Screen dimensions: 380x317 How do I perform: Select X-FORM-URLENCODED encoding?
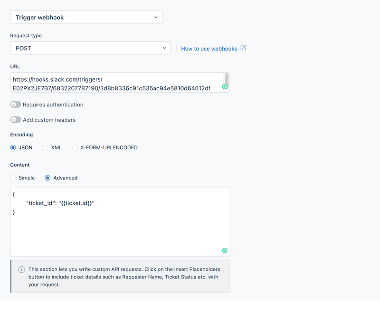75,148
